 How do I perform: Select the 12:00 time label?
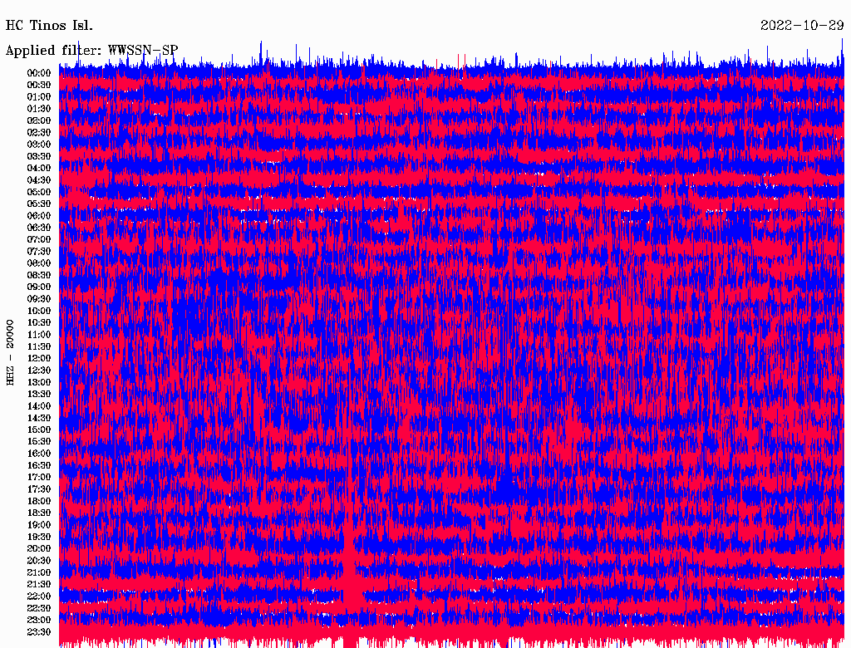(39, 359)
